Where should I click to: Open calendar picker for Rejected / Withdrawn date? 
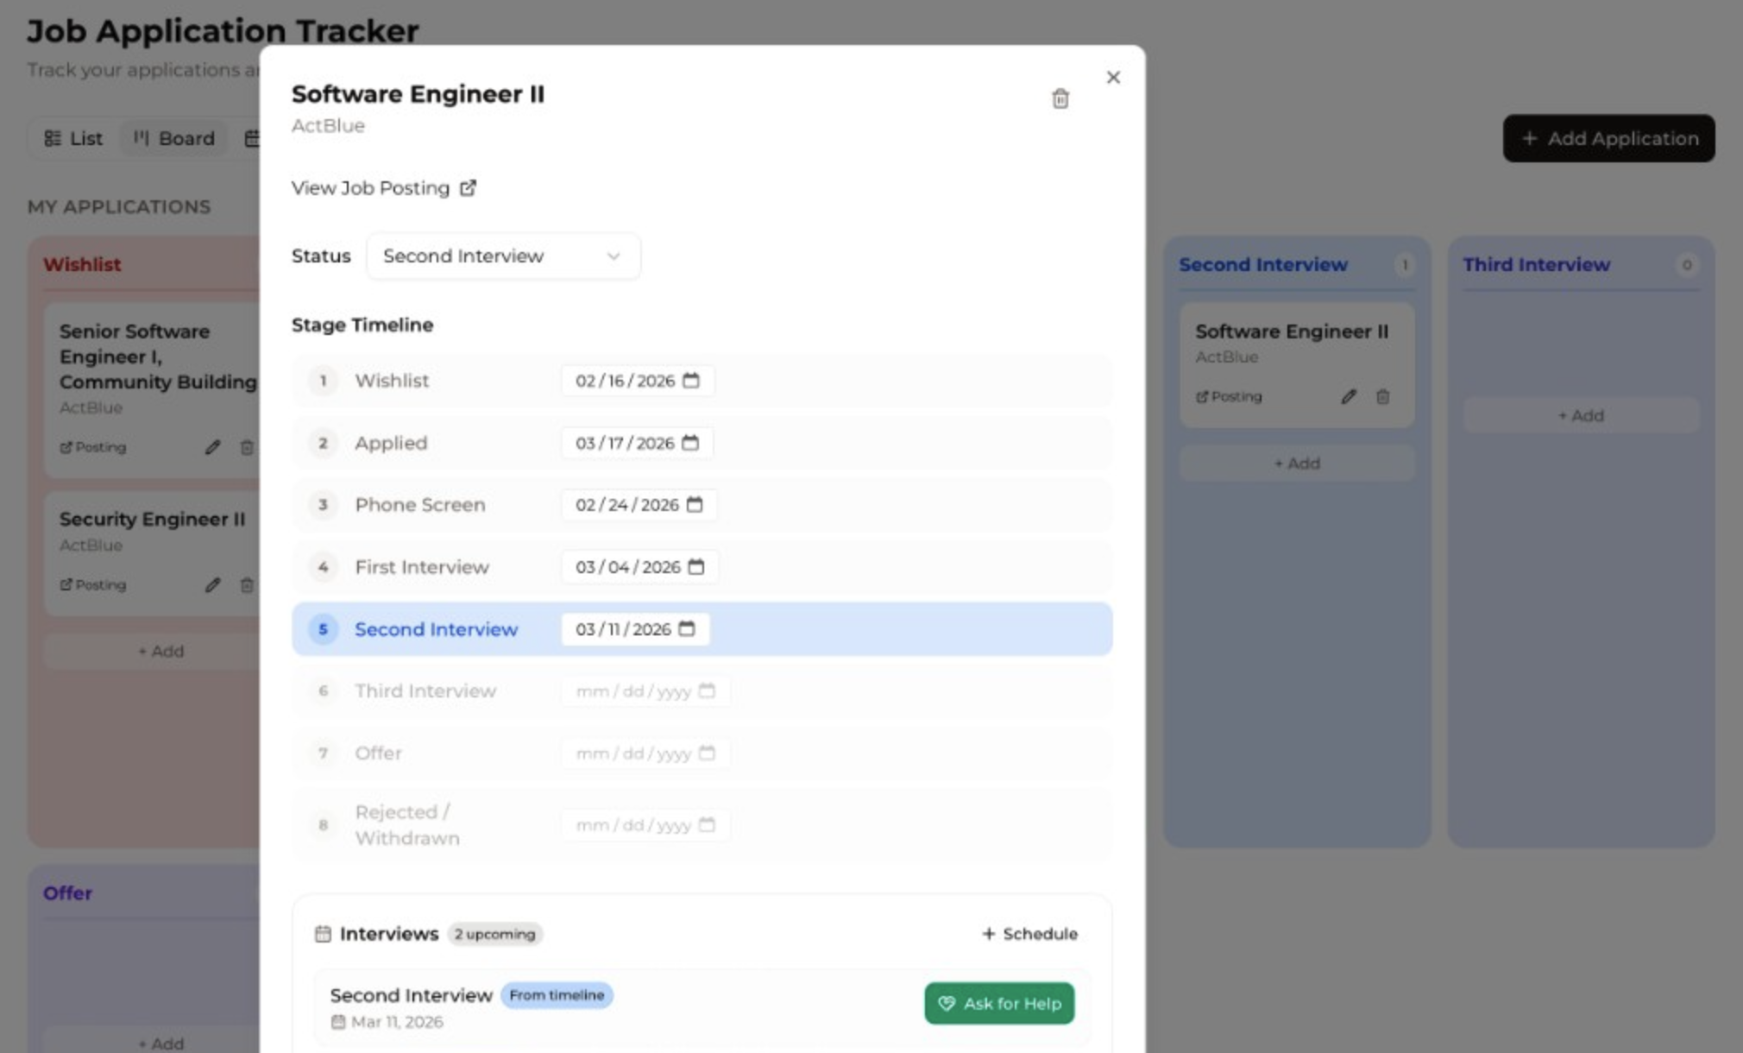coord(707,825)
